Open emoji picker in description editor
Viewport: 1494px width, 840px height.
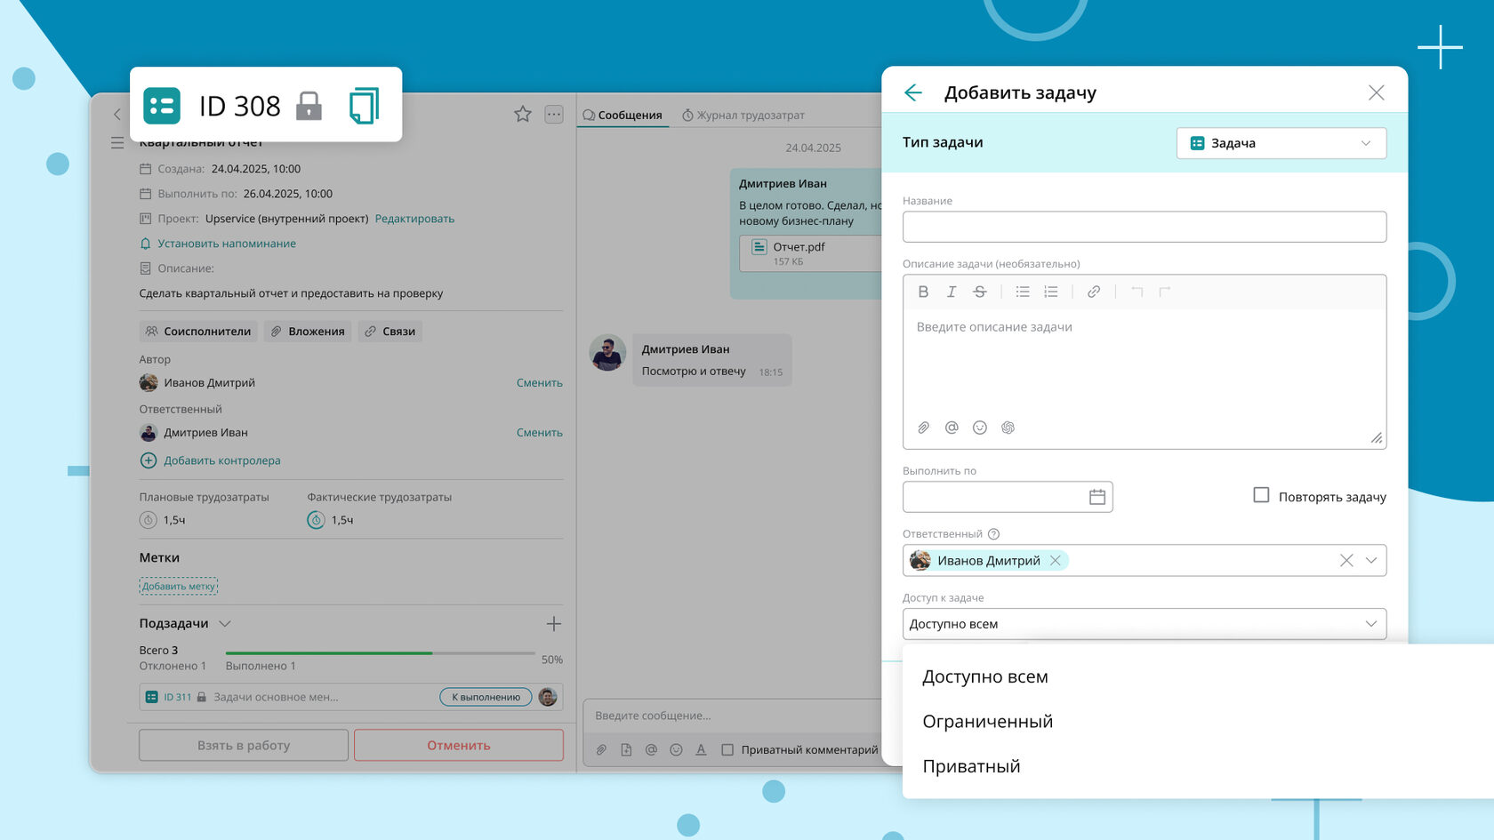coord(980,428)
